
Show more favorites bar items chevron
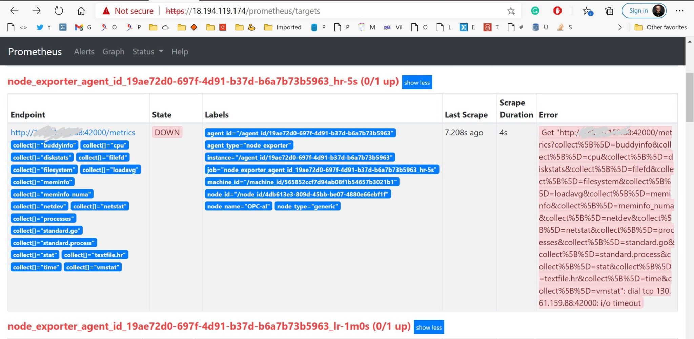(x=620, y=27)
